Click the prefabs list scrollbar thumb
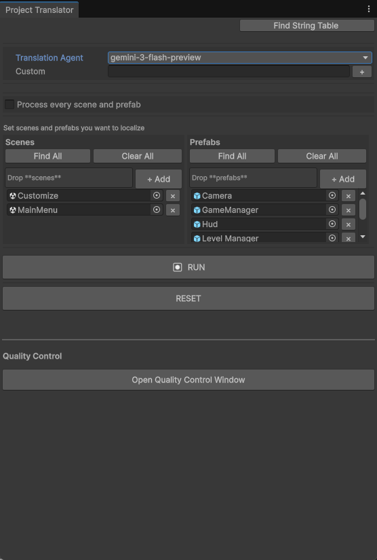 click(363, 209)
